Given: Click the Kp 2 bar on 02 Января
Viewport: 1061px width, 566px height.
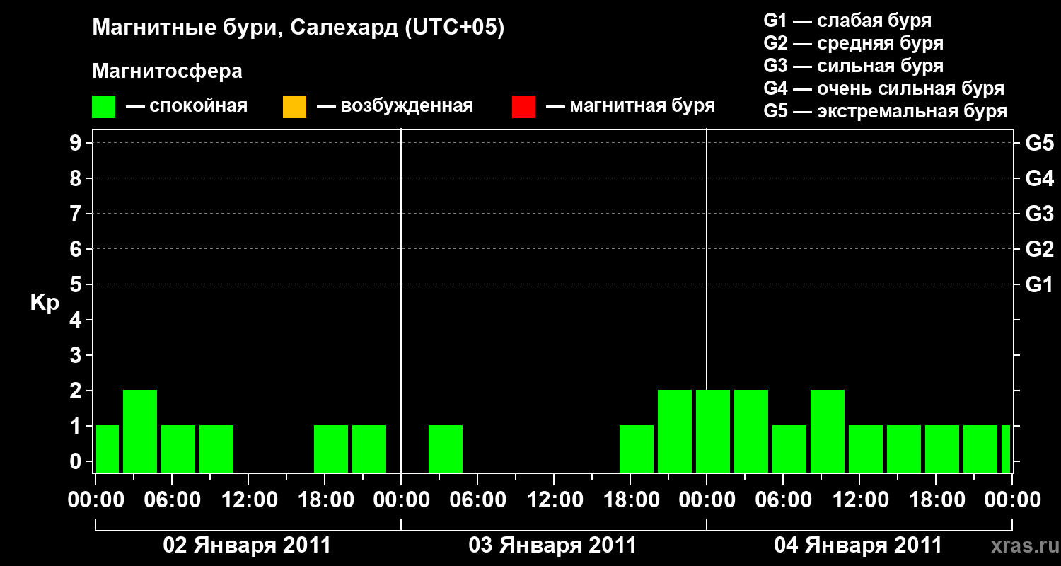Looking at the screenshot, I should [140, 431].
